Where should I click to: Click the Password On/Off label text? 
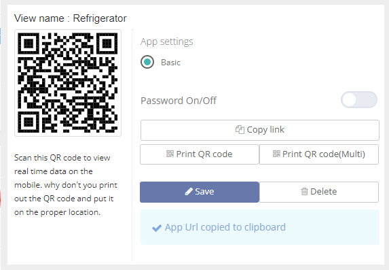click(x=179, y=101)
